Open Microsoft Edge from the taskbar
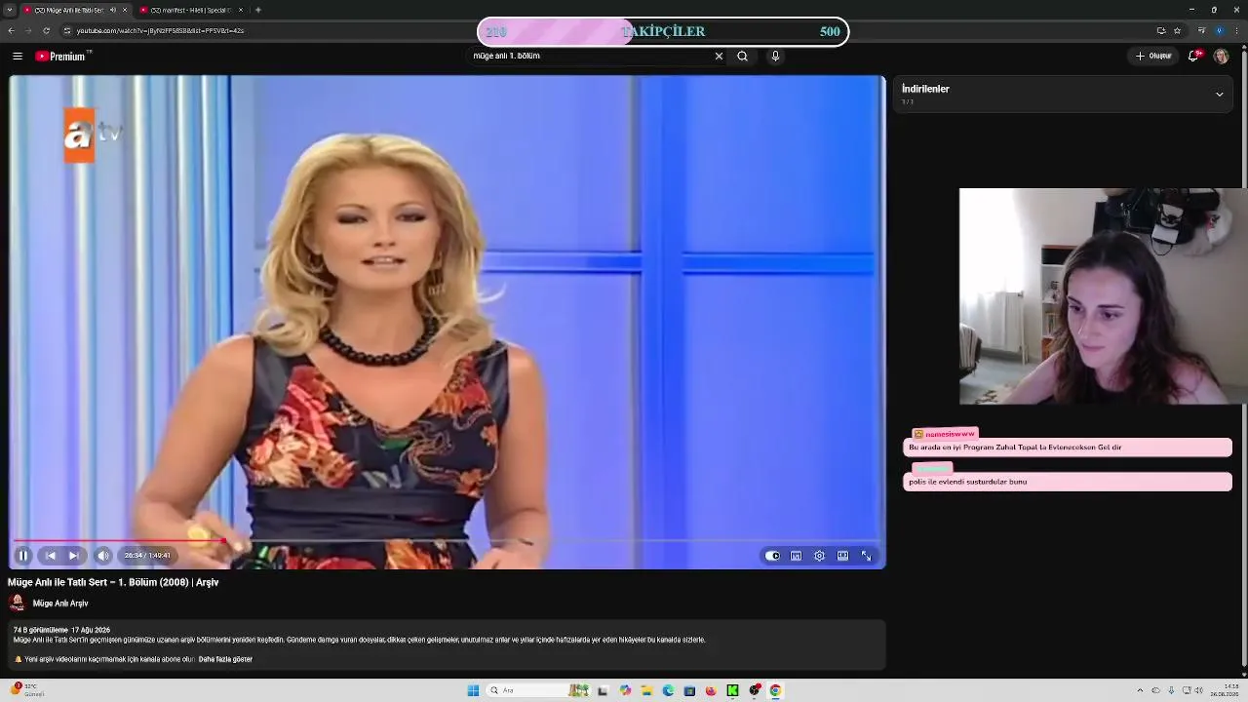This screenshot has width=1248, height=702. (x=668, y=690)
